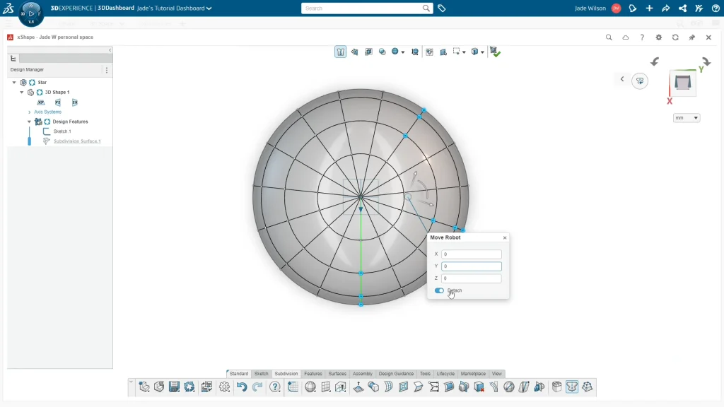
Task: Collapse the Design Features tree node
Action: pyautogui.click(x=29, y=122)
